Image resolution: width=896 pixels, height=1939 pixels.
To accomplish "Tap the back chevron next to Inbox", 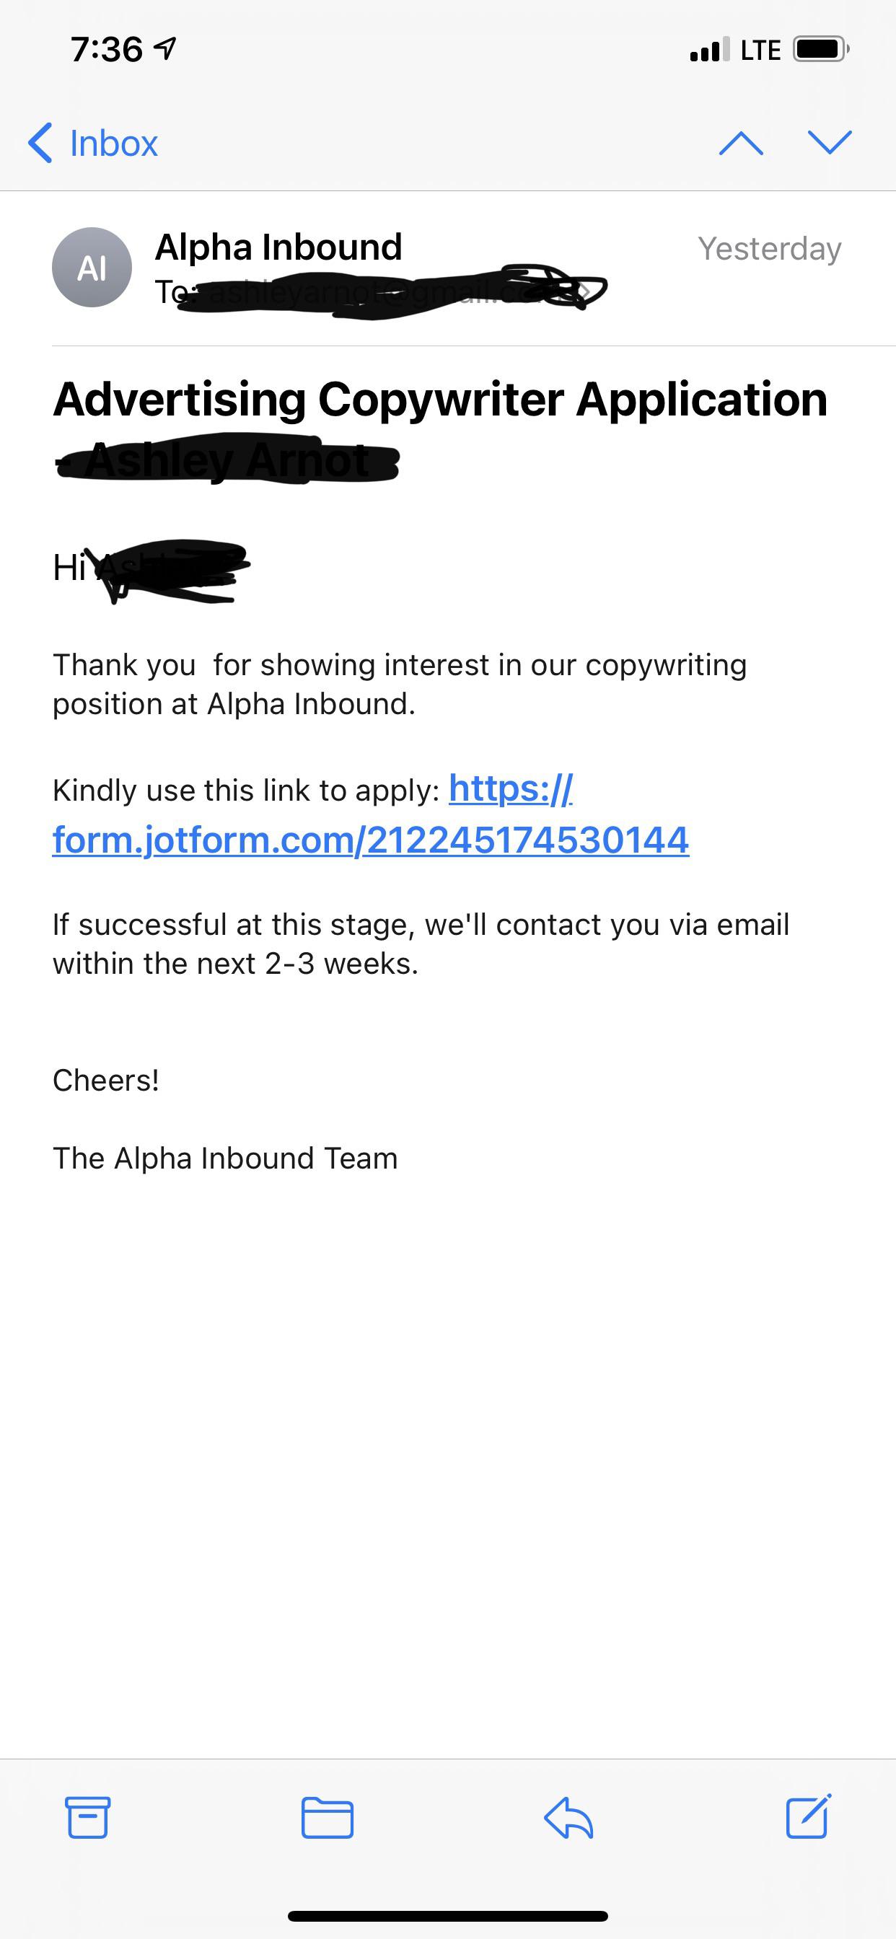I will (41, 143).
